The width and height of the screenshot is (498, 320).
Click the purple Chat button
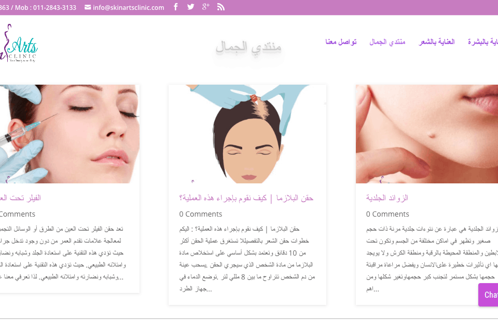[x=488, y=295]
